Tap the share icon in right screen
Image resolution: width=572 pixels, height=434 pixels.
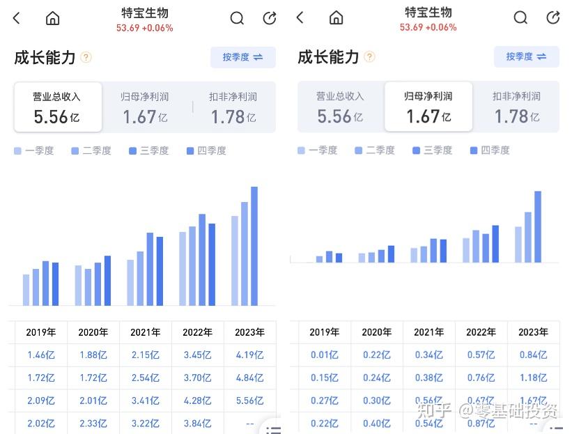point(553,17)
